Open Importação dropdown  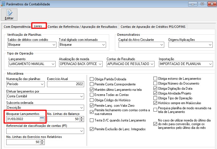click(x=210, y=64)
